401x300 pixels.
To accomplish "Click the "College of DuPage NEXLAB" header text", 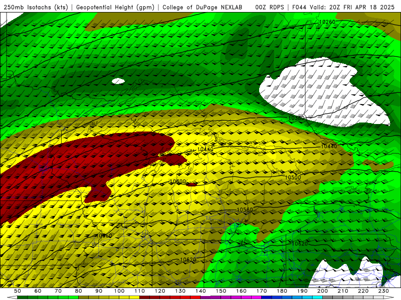I will click(203, 7).
